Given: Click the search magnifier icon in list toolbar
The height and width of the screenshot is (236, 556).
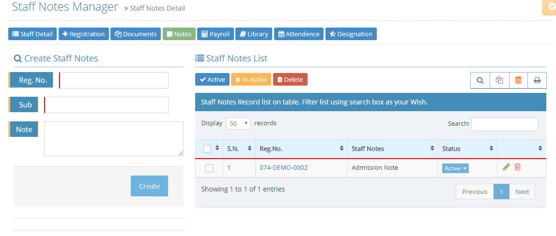Looking at the screenshot, I should 480,80.
